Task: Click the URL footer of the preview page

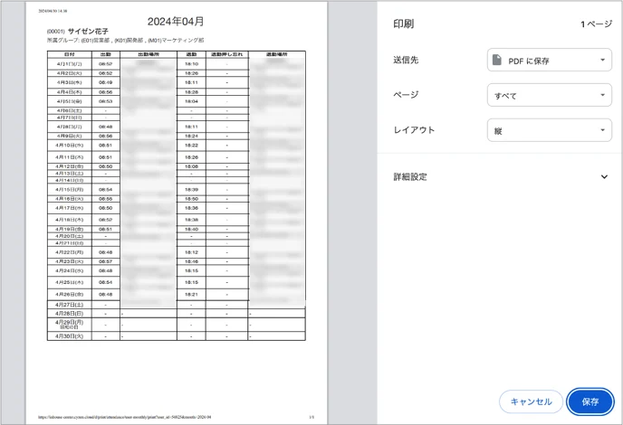Action: tap(124, 417)
